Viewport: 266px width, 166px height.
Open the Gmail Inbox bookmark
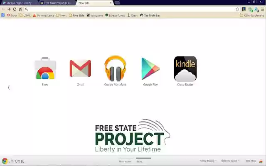(x=12, y=15)
